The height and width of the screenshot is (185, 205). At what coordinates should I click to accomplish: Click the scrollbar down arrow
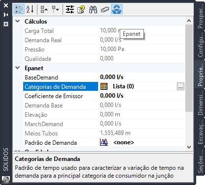click(x=189, y=147)
